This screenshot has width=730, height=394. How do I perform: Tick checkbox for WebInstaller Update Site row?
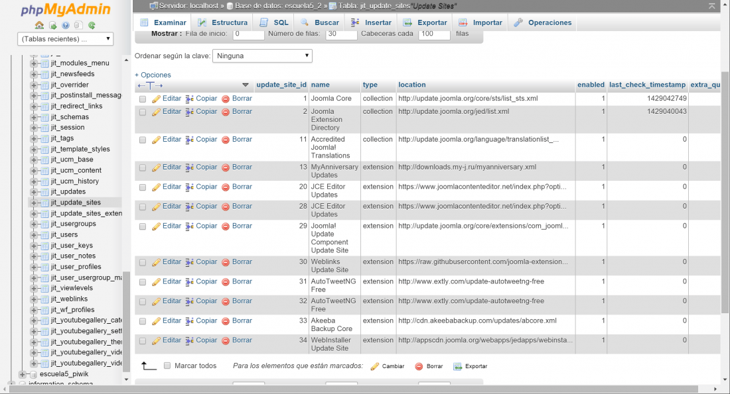click(143, 340)
